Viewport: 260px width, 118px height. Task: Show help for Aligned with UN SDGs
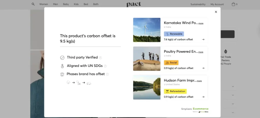point(105,66)
